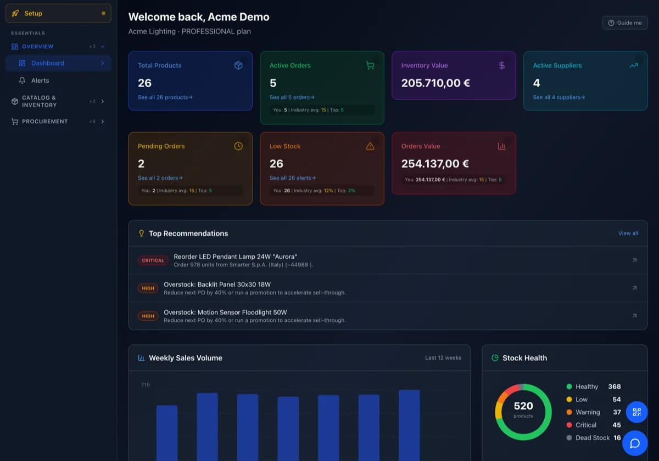
Task: Open the QR code scanner floating button
Action: 637,412
